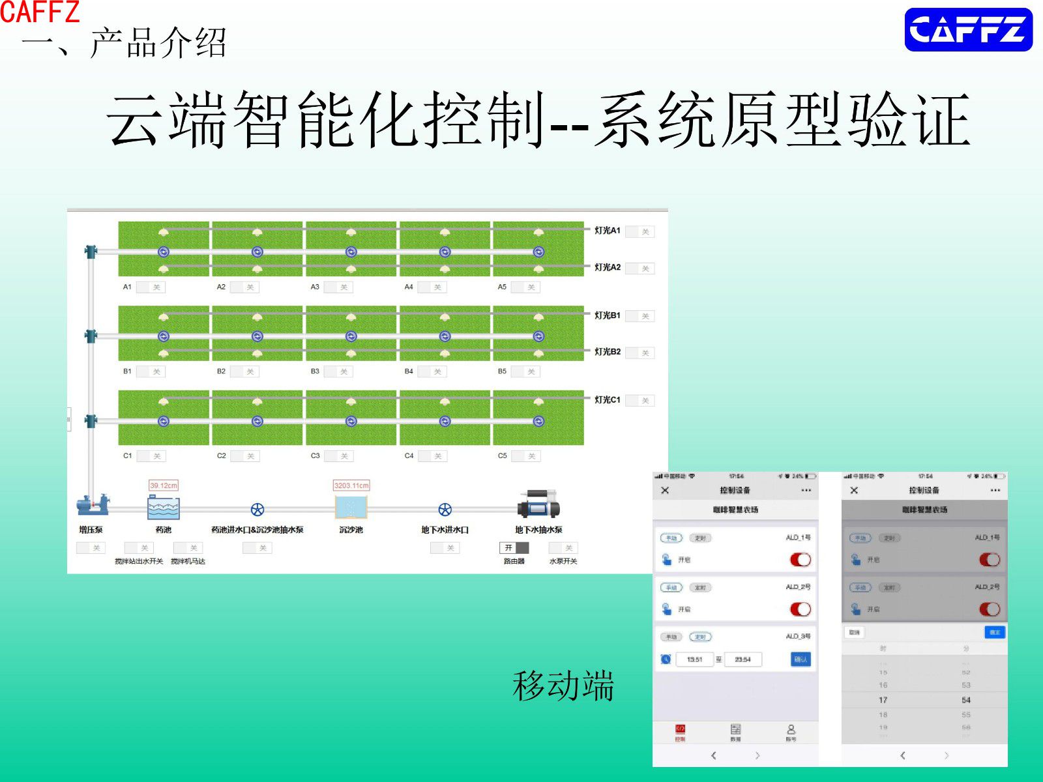Click the 沉沙池 sediment tank icon
Screen dimensions: 1043x782
tap(351, 508)
